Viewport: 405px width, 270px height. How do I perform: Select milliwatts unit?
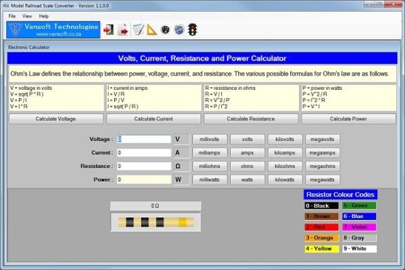[209, 180]
